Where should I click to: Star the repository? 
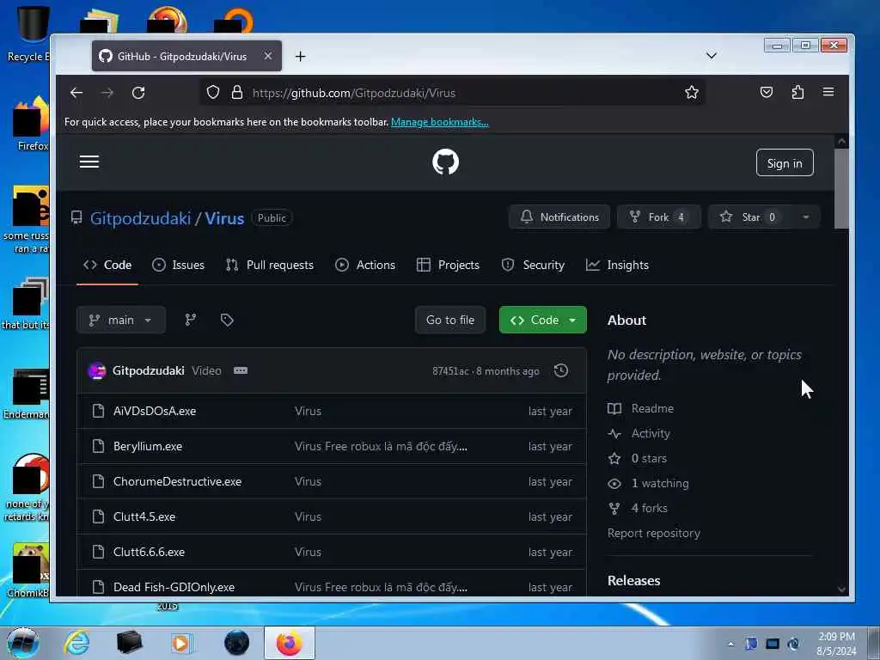click(x=749, y=217)
